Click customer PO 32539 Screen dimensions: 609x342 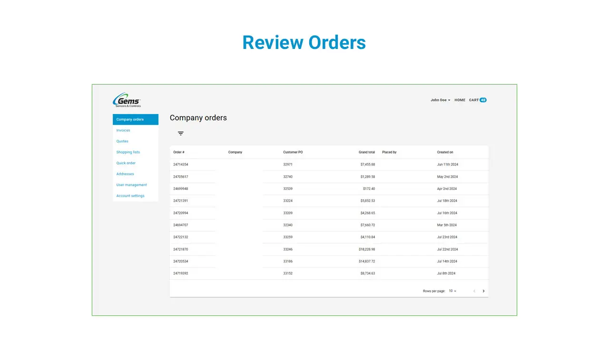pyautogui.click(x=288, y=189)
